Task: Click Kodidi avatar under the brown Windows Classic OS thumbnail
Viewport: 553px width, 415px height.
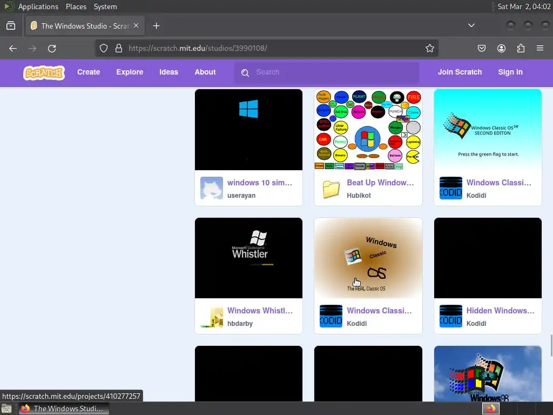Action: (331, 316)
